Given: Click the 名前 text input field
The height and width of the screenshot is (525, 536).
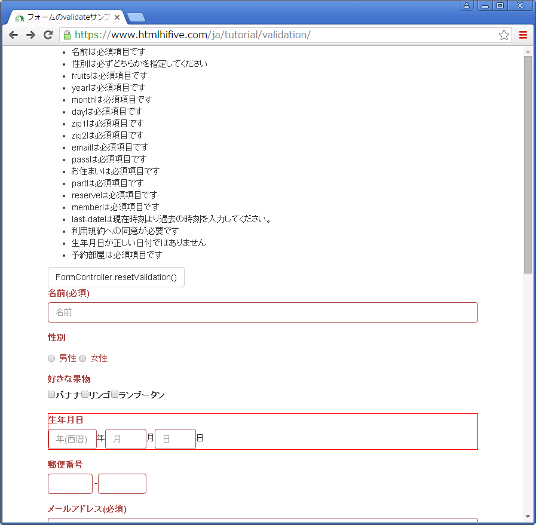Looking at the screenshot, I should (x=262, y=312).
